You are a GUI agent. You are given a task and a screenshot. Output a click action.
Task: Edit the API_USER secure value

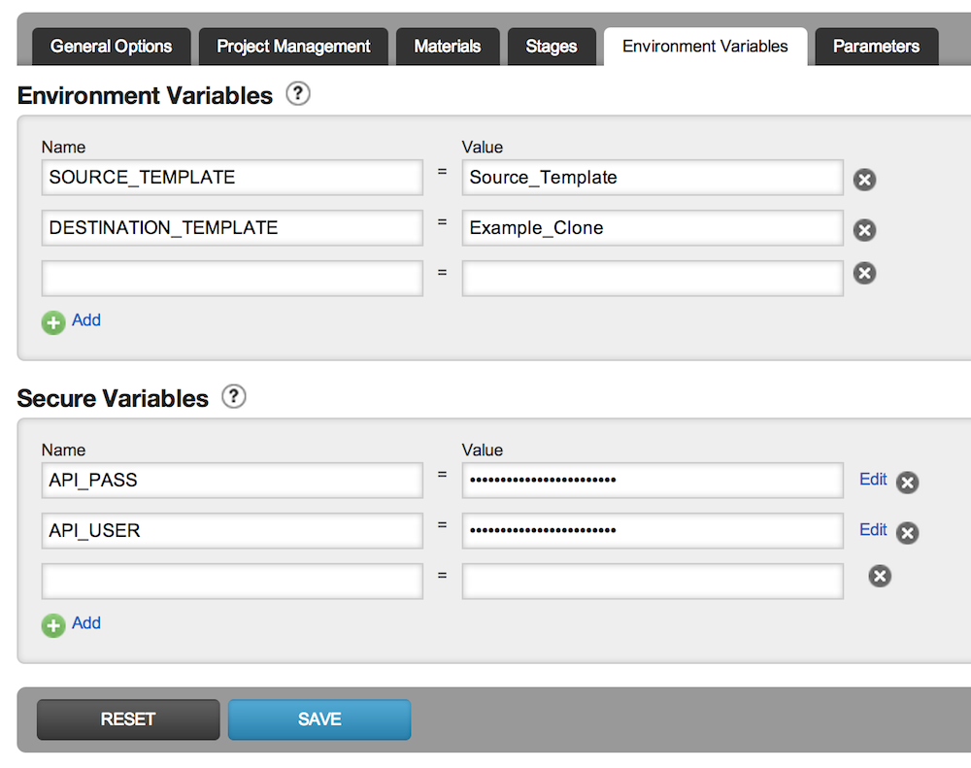(x=873, y=530)
